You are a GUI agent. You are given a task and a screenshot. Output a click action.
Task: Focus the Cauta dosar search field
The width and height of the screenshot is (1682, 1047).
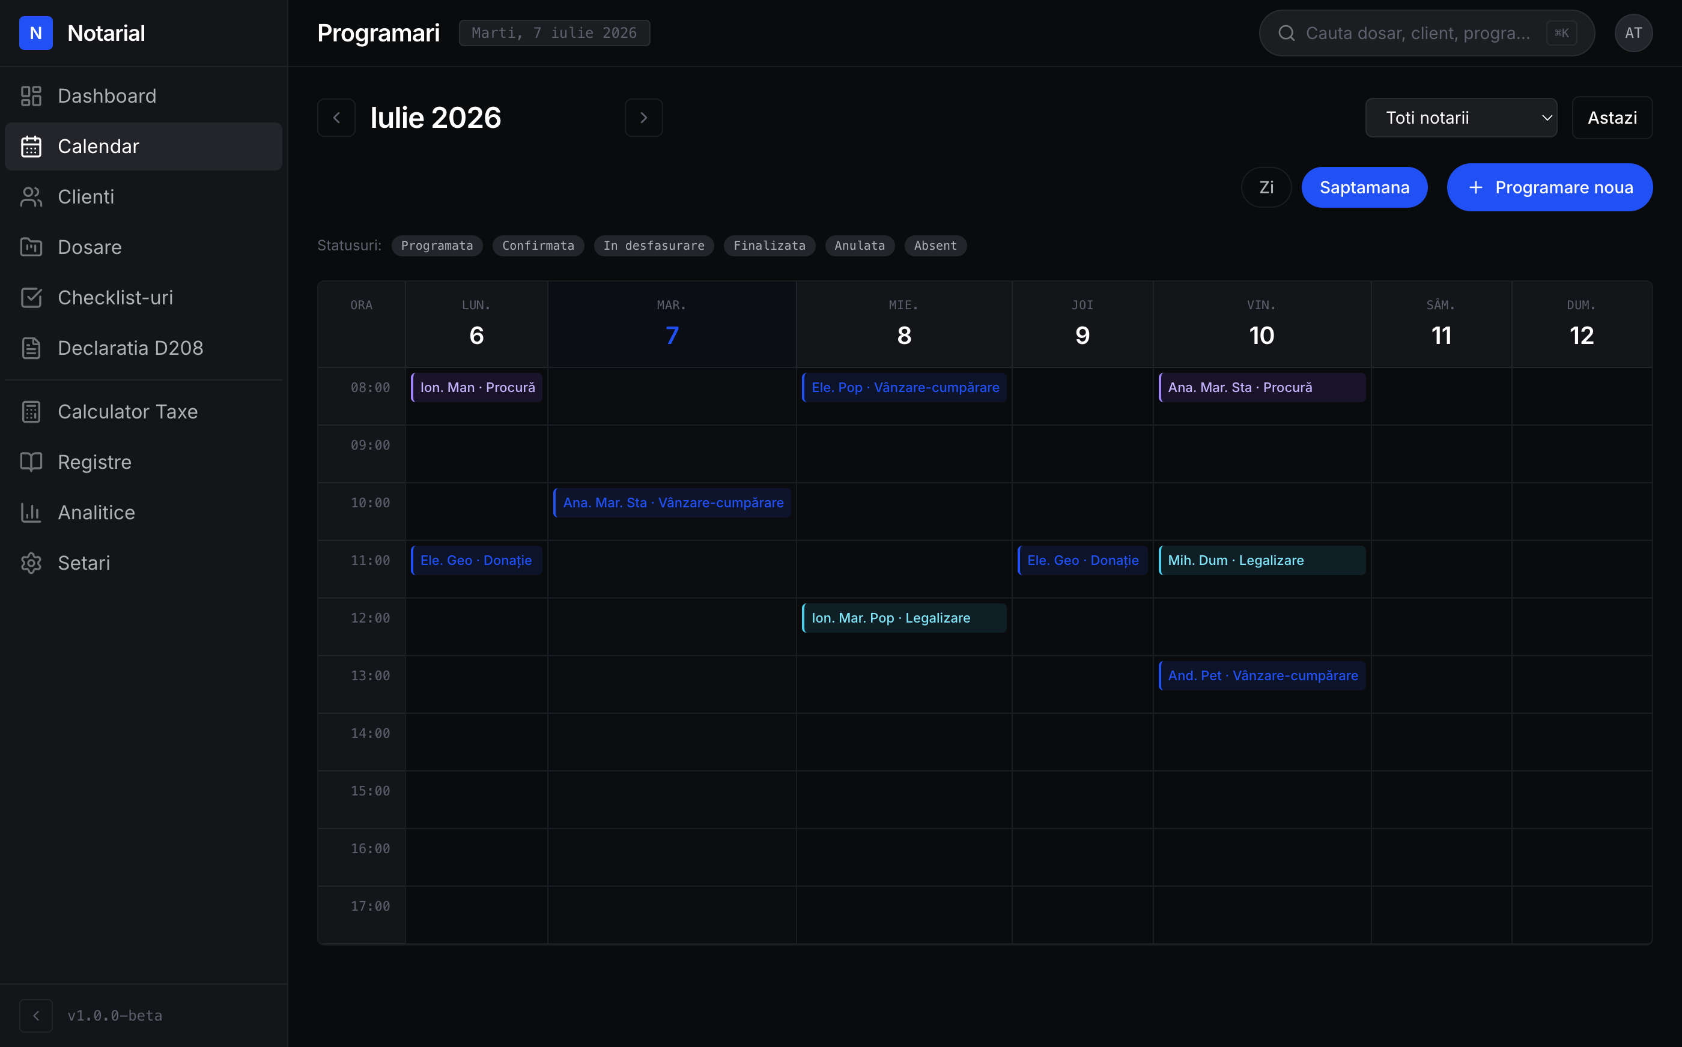1426,32
